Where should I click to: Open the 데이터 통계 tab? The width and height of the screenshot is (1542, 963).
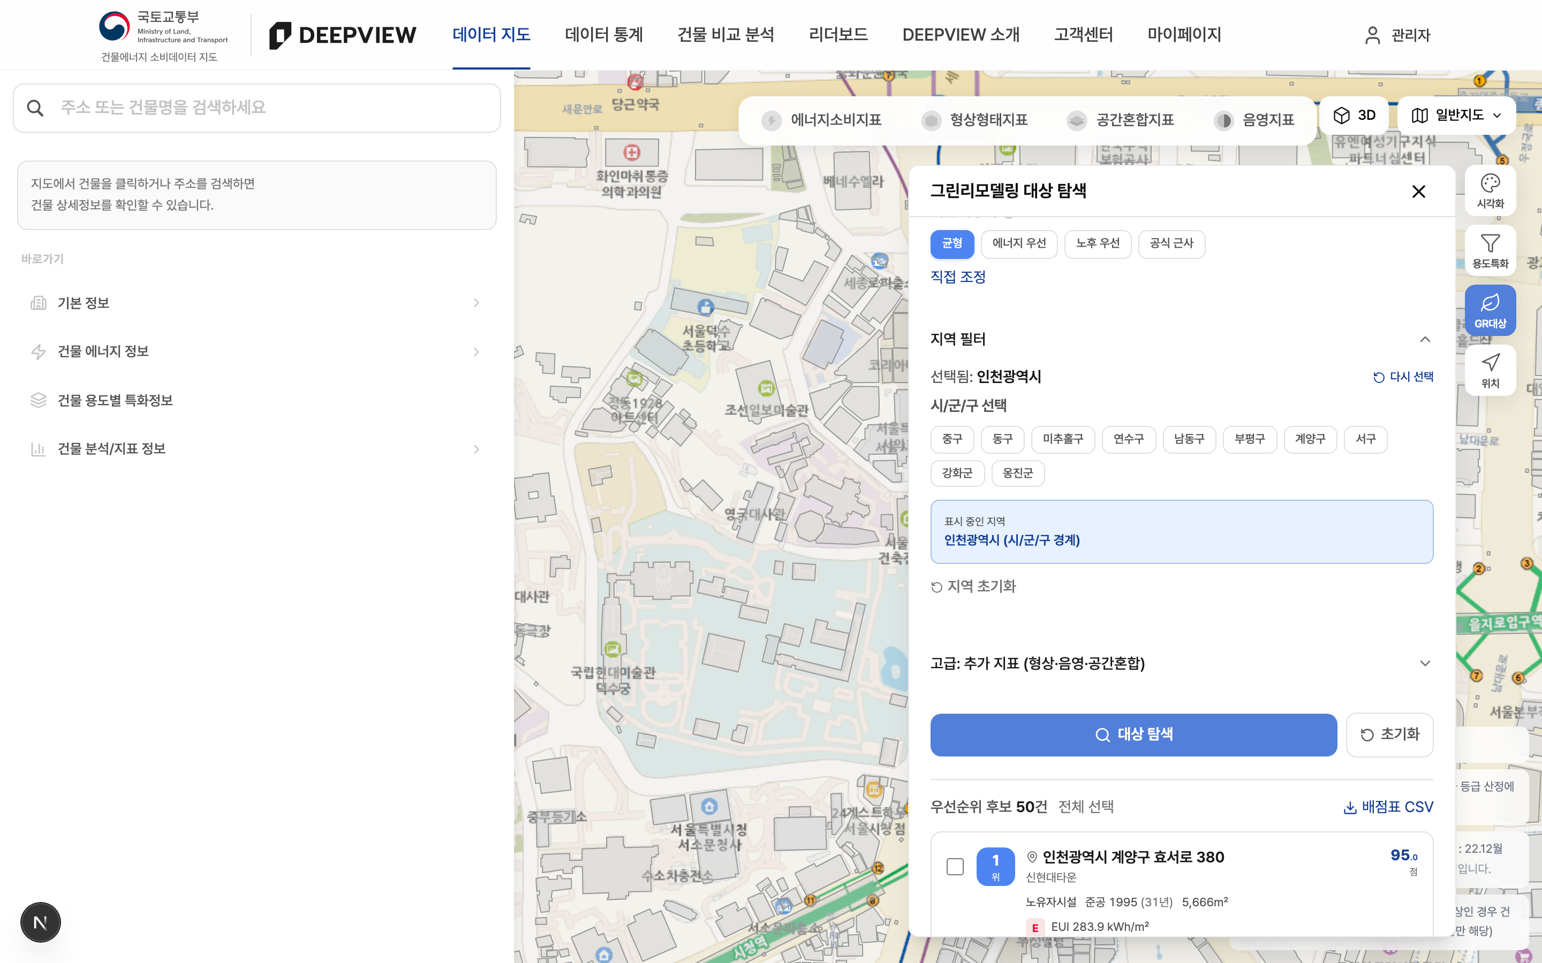604,35
